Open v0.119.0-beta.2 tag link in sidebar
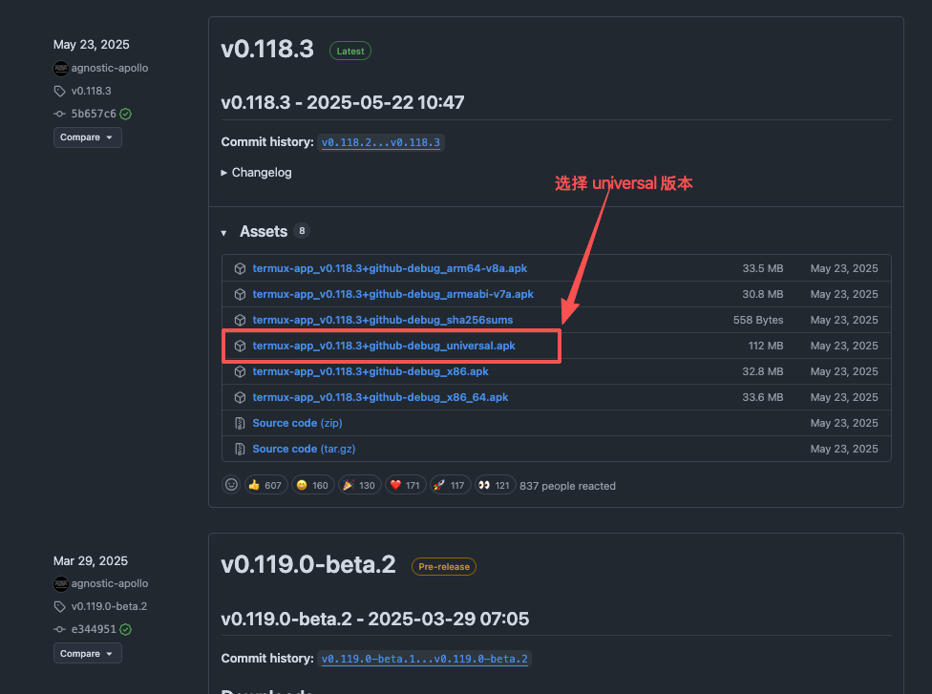This screenshot has height=694, width=932. (x=110, y=607)
